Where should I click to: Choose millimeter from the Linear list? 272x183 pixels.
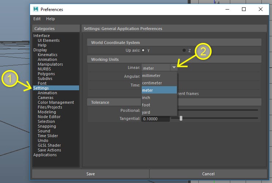159,76
